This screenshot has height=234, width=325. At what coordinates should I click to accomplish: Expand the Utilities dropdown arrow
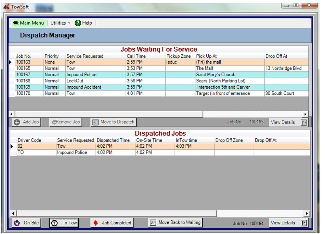pos(69,23)
